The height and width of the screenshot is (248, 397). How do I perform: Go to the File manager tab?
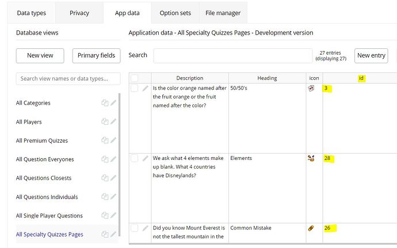pos(223,13)
